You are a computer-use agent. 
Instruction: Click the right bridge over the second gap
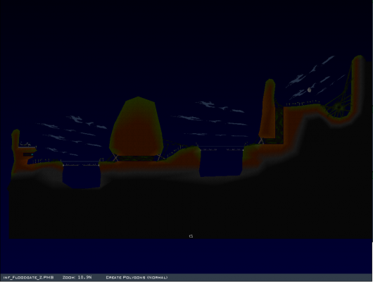pos(222,149)
